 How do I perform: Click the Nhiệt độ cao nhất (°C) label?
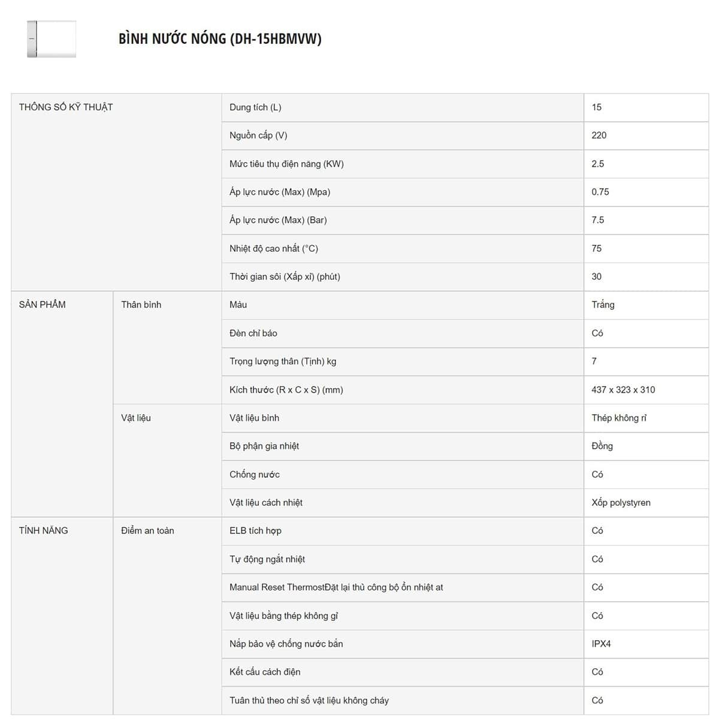point(274,248)
